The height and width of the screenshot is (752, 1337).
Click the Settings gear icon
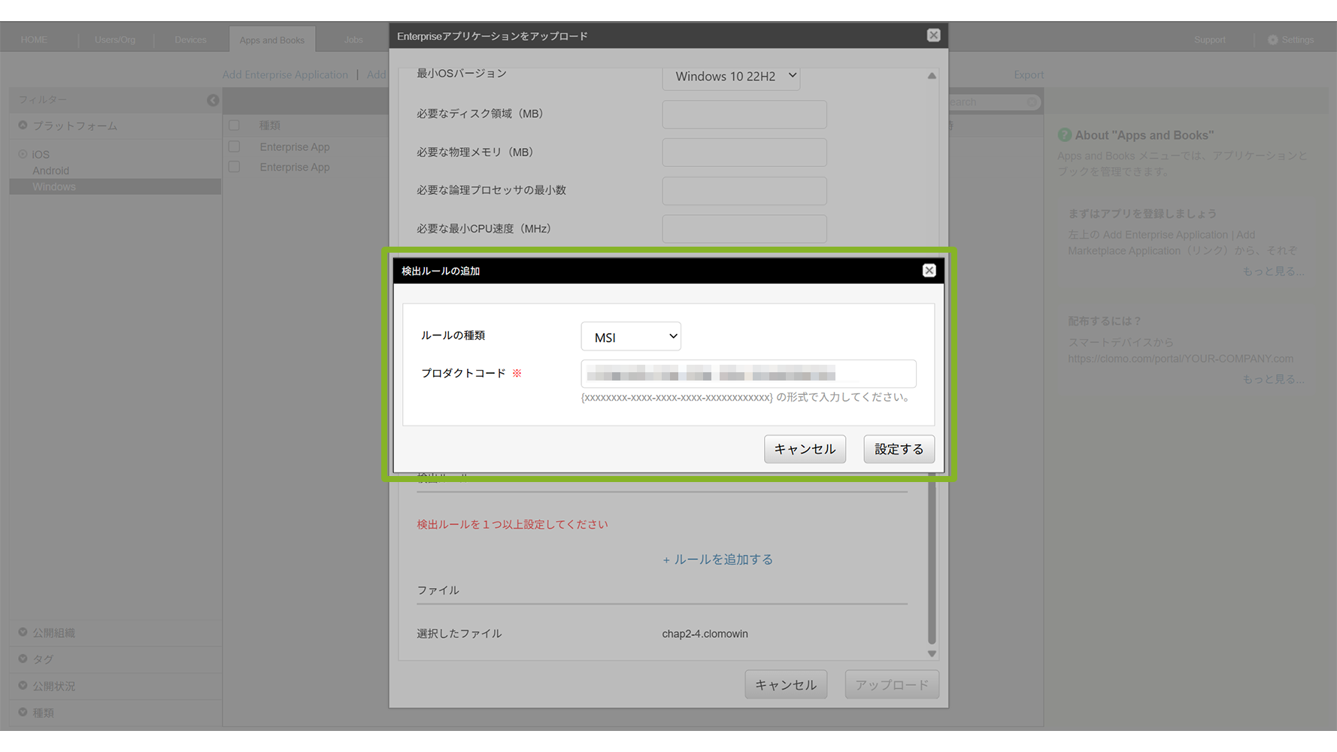(1272, 40)
